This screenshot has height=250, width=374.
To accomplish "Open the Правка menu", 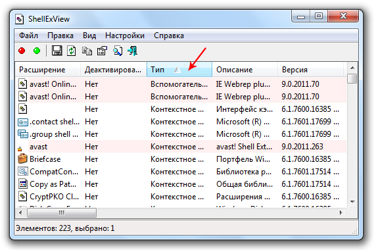I will [x=60, y=36].
